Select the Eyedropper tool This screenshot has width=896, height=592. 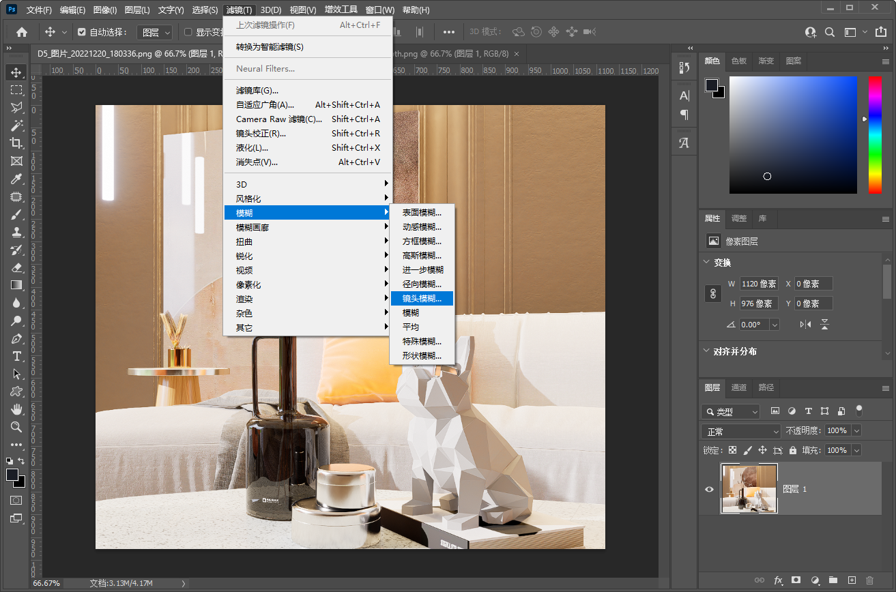coord(16,179)
